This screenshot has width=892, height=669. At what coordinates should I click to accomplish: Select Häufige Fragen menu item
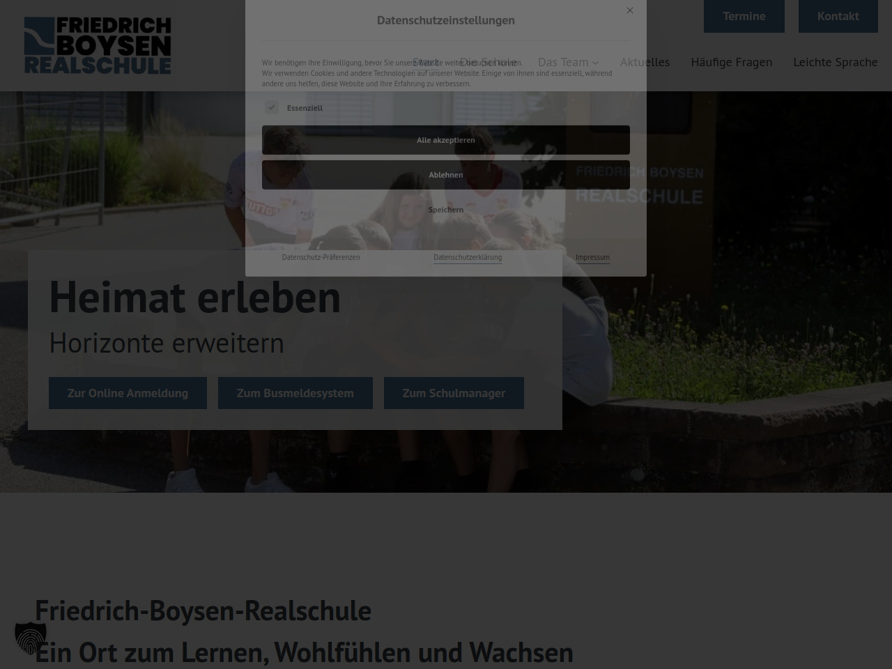[x=731, y=62]
